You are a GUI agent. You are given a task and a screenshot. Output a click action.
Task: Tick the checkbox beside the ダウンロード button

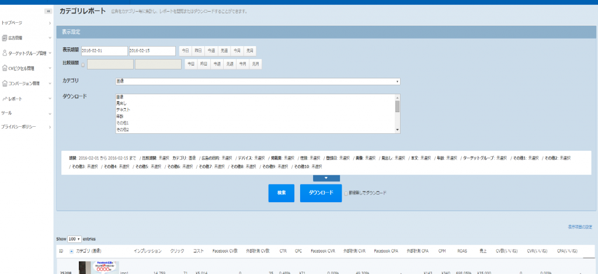(346, 193)
